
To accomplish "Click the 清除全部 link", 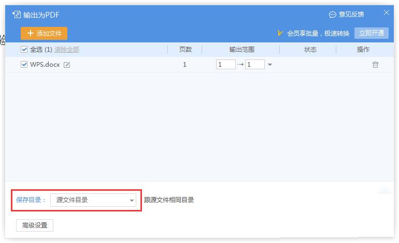I will 67,50.
